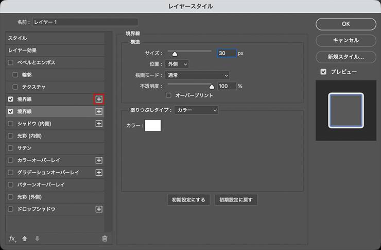381x250 pixels.
Task: Click the サイズ slider handle
Action: coord(175,54)
